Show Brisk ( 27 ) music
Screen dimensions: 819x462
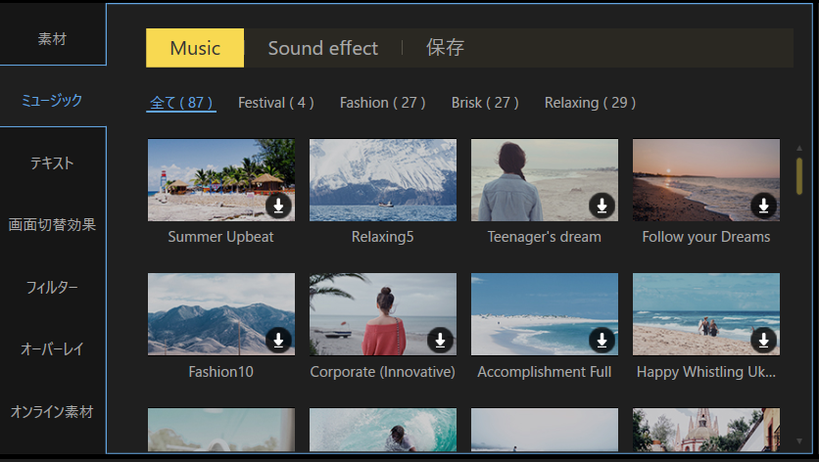pyautogui.click(x=485, y=103)
